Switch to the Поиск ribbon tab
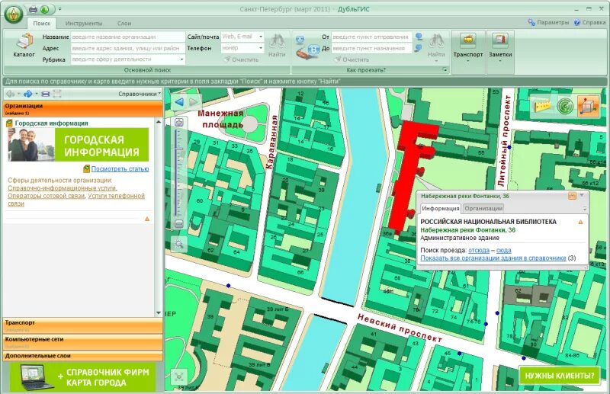This screenshot has width=610, height=394. tap(42, 24)
